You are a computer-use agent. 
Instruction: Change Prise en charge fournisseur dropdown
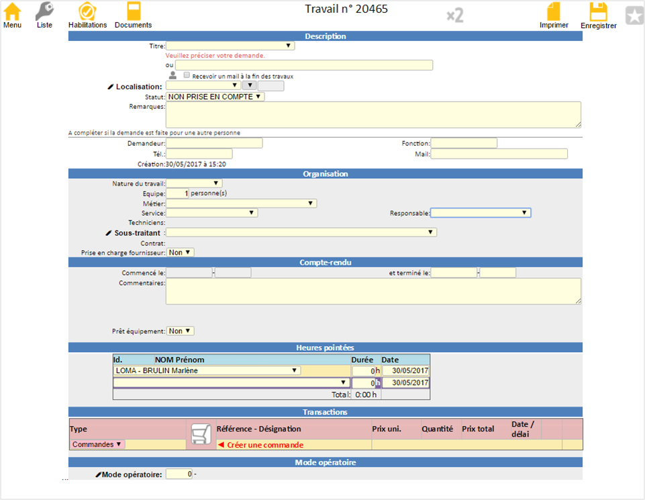[x=180, y=253]
